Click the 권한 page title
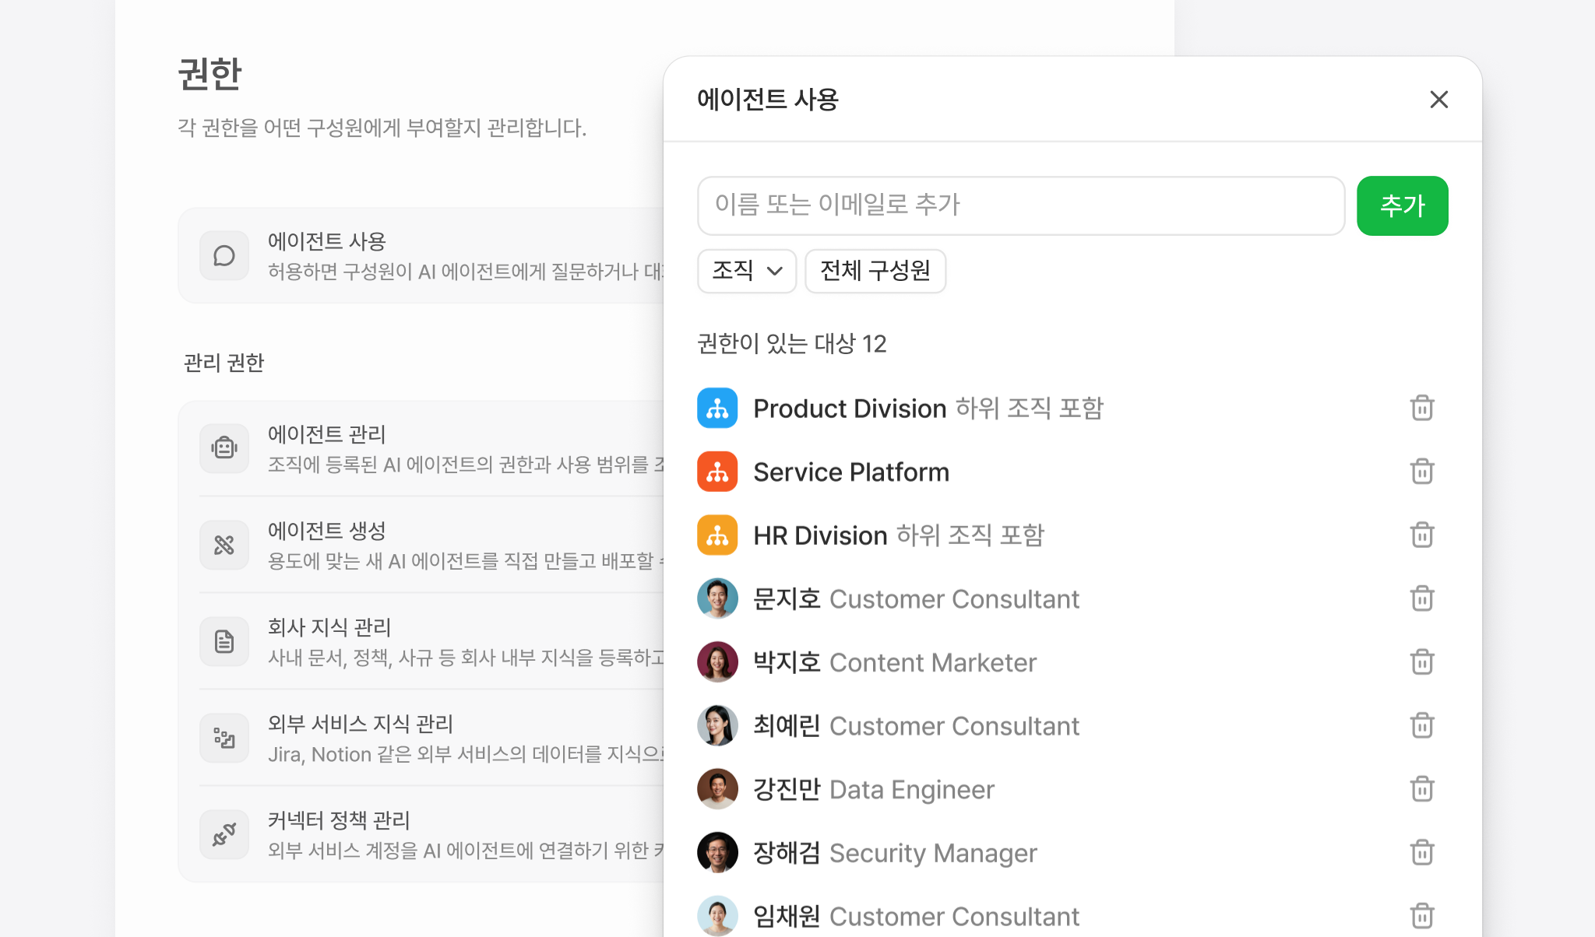This screenshot has width=1595, height=937. (210, 75)
